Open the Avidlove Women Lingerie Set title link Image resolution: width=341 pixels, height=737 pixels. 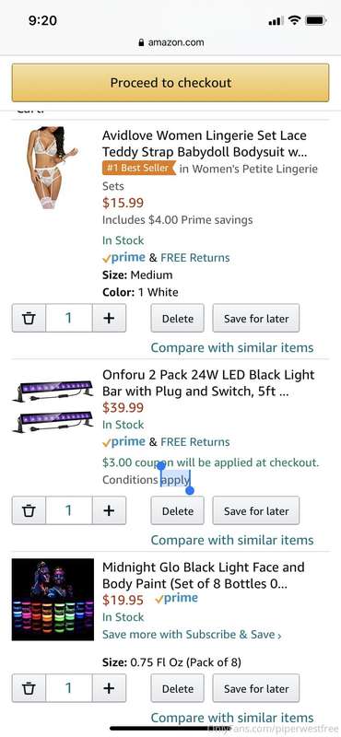pos(205,144)
